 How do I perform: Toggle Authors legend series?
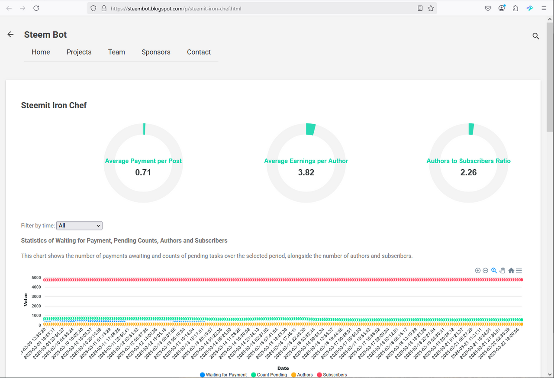click(x=302, y=375)
